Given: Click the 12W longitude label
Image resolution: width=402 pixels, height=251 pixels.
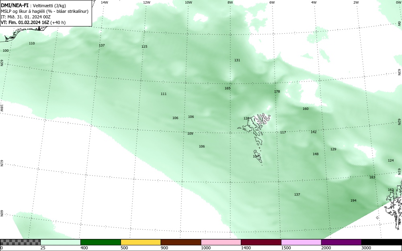Looking at the screenshot, I should pos(146,2).
